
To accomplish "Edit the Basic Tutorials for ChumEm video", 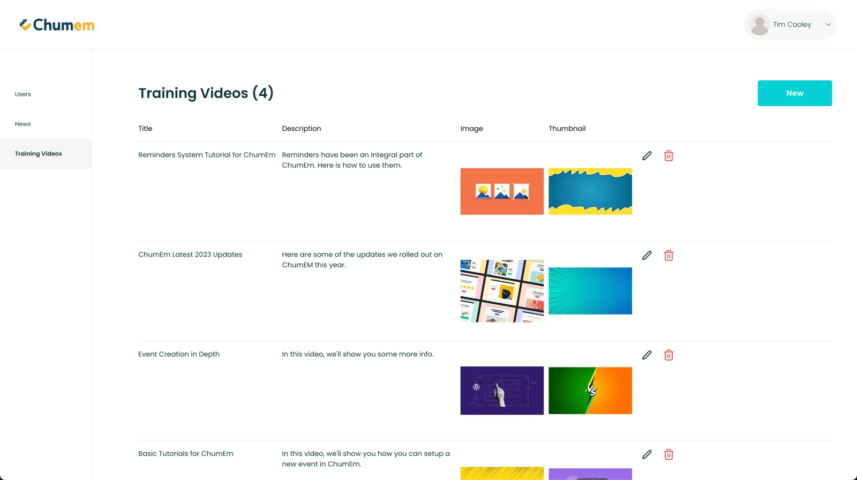I will [647, 454].
